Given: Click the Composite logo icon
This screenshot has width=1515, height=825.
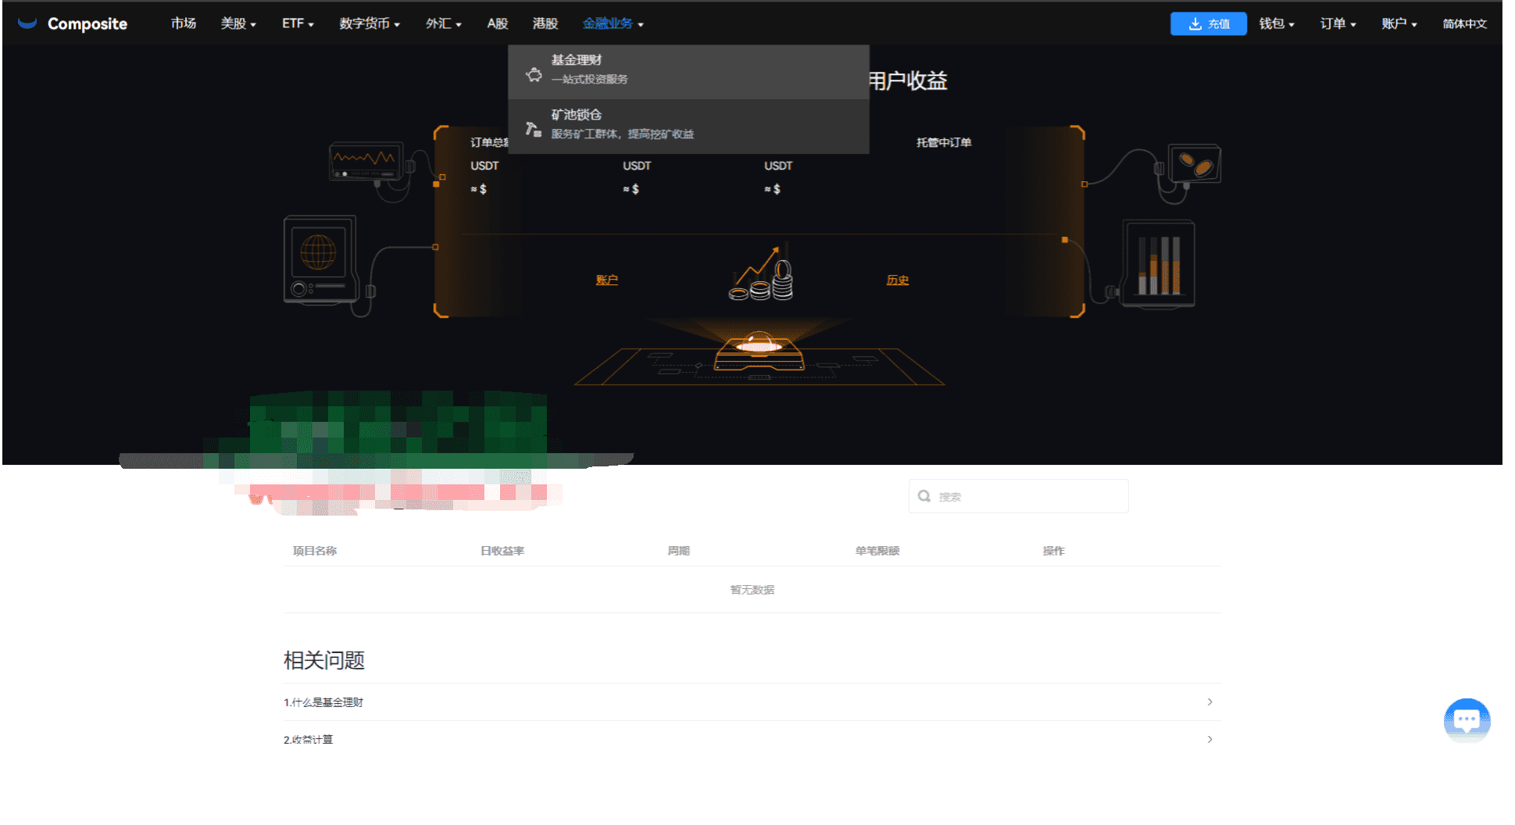Looking at the screenshot, I should (x=27, y=23).
